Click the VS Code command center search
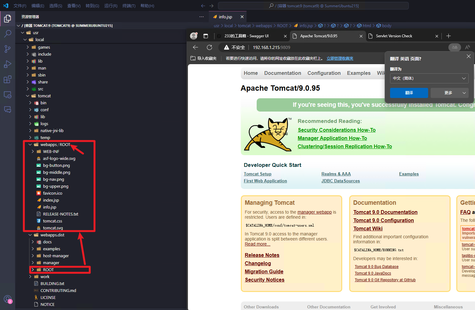This screenshot has height=310, width=475. (x=313, y=6)
